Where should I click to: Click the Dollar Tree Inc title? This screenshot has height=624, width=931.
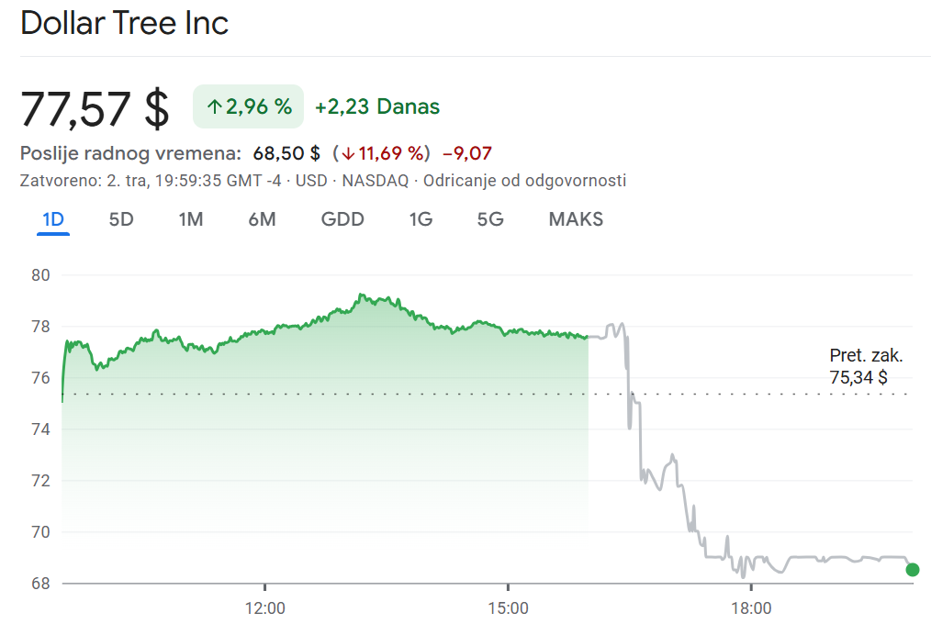(125, 23)
